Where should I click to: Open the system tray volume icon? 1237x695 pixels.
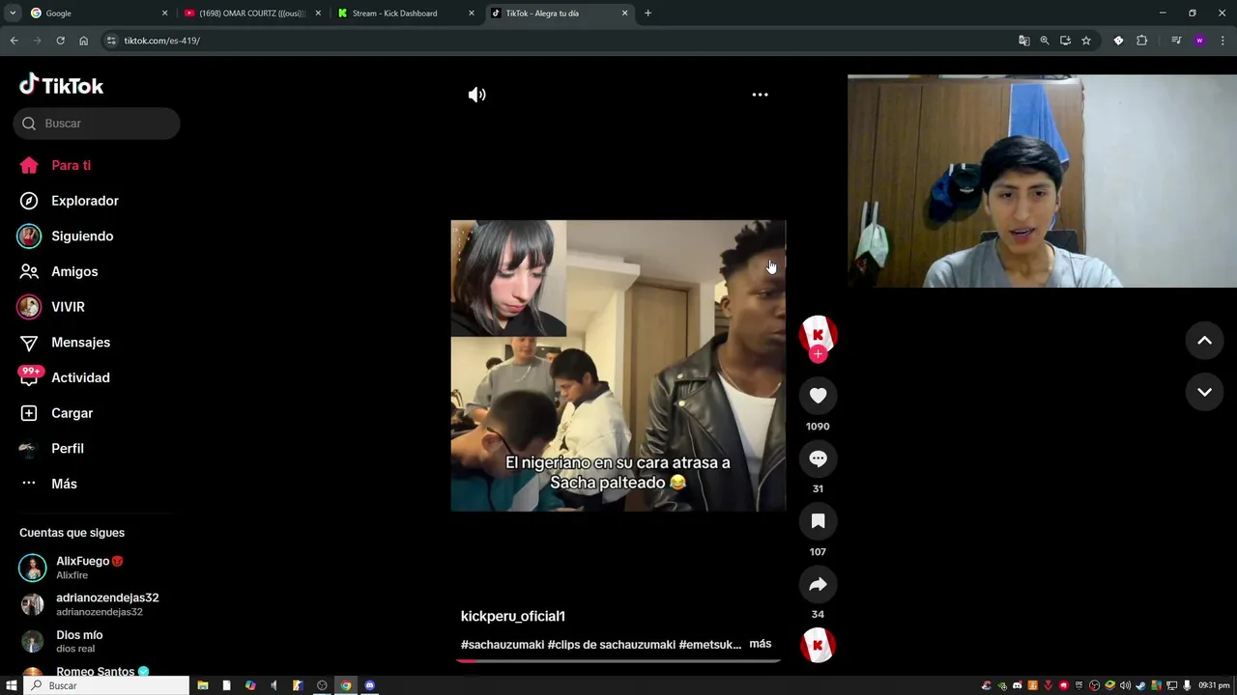[x=1126, y=685]
